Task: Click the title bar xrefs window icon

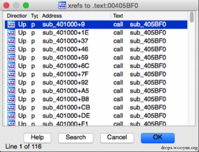Action: click(x=62, y=5)
